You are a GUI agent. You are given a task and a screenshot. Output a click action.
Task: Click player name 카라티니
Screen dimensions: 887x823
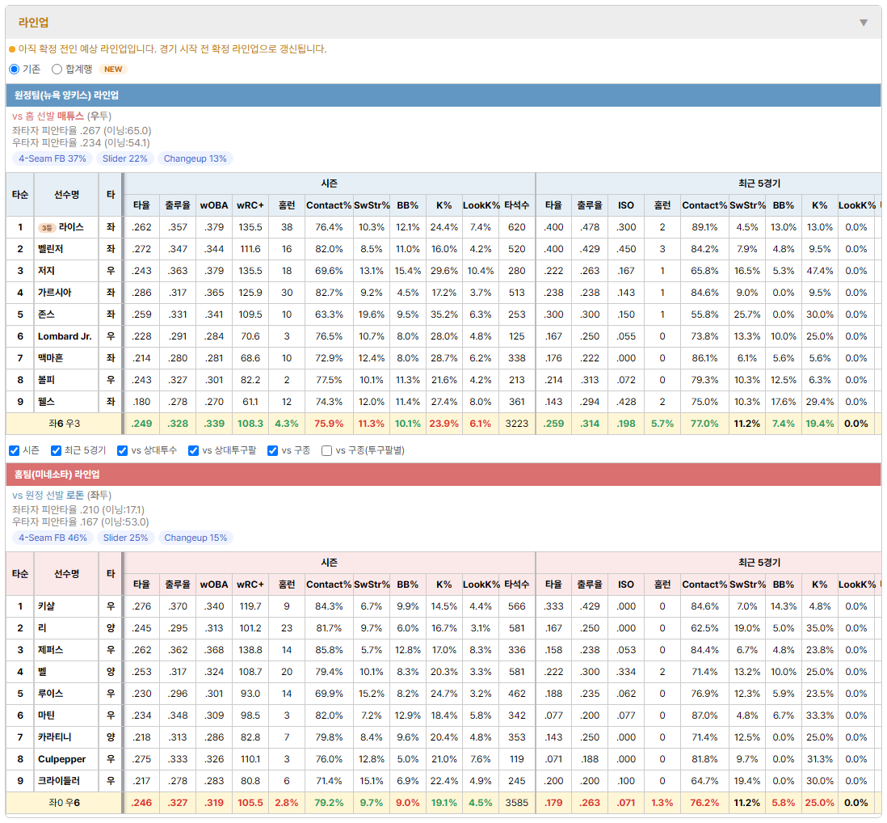click(55, 737)
